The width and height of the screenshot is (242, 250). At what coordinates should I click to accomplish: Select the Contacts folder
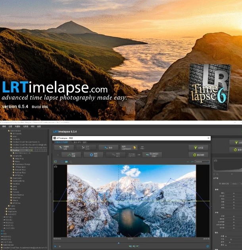click(x=16, y=139)
